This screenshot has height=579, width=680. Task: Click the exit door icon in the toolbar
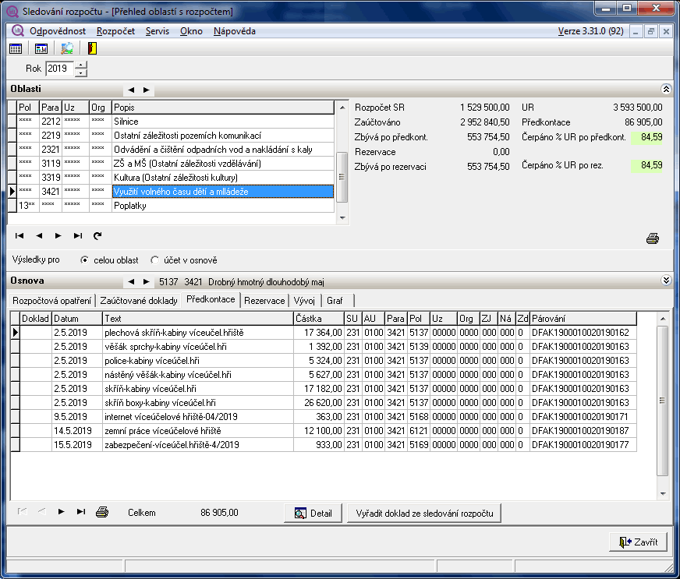point(92,48)
